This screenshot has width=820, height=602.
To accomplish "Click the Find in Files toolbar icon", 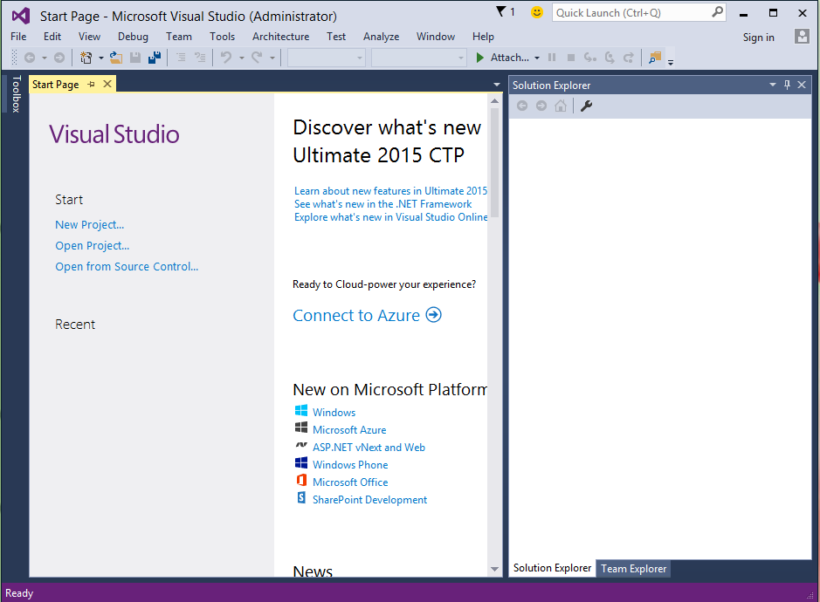I will point(655,58).
